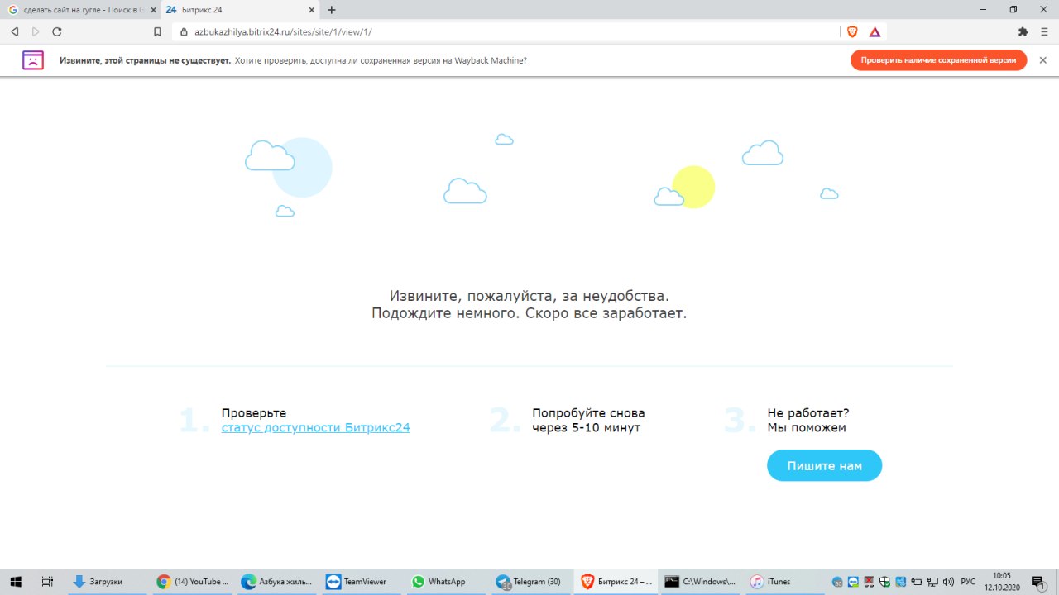1059x595 pixels.
Task: Open iTunes from the taskbar
Action: (784, 582)
